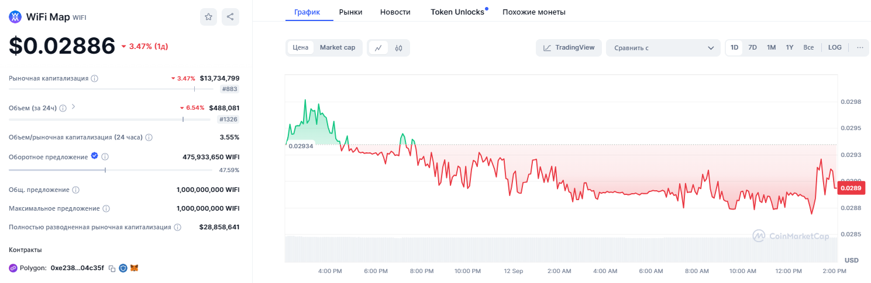Open the three-dots chart options menu
The width and height of the screenshot is (871, 283).
tap(860, 47)
